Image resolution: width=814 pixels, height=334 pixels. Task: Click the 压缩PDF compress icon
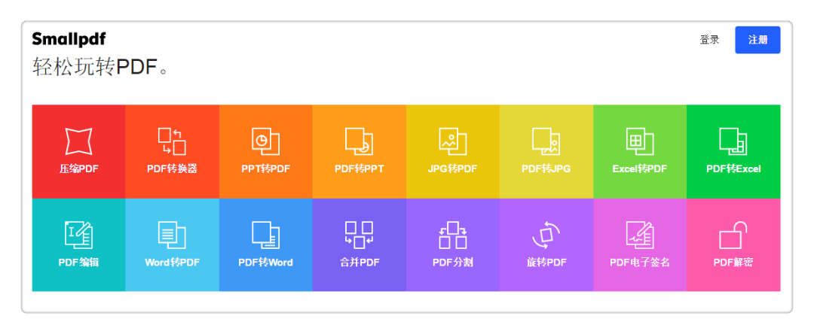point(78,141)
